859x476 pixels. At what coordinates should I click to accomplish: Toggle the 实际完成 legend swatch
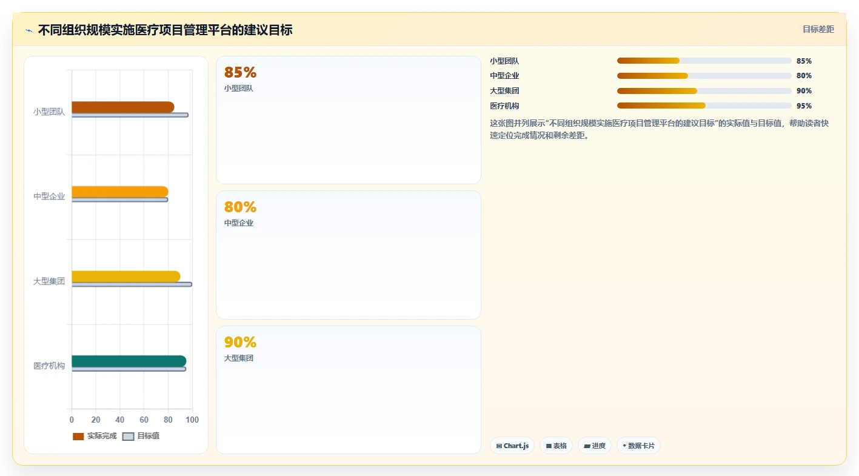pyautogui.click(x=78, y=437)
